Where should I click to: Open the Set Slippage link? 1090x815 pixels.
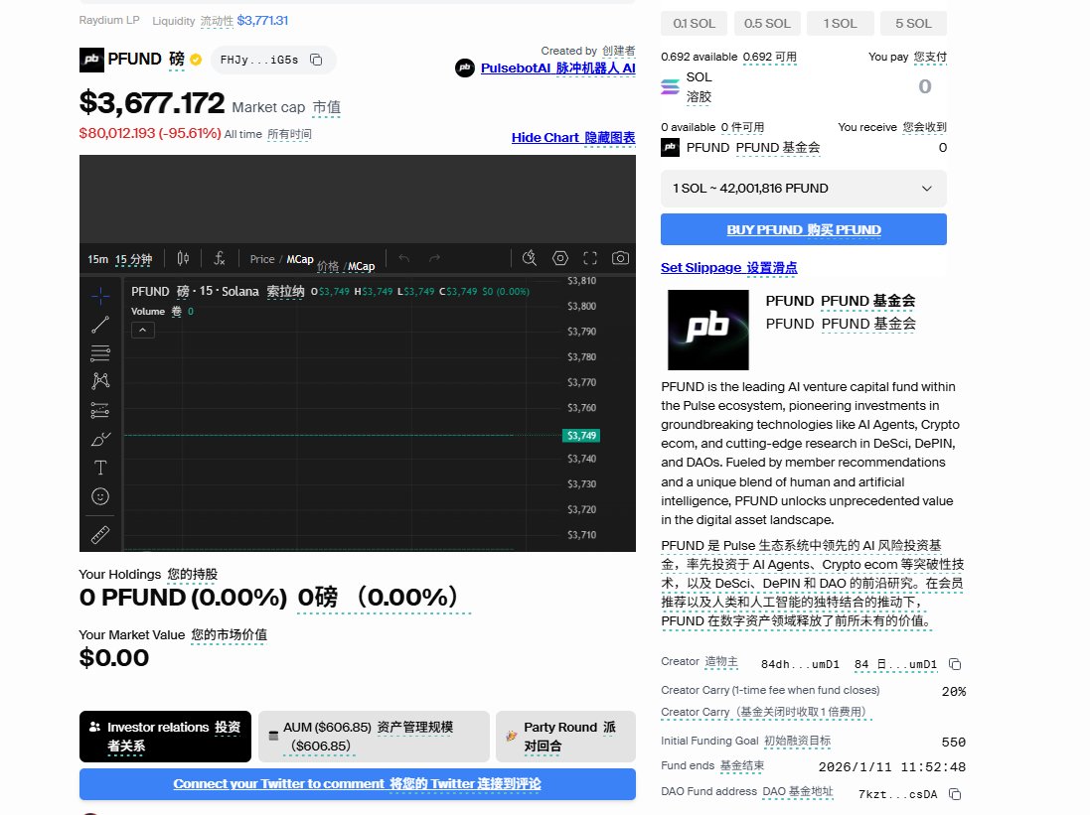[x=728, y=267]
